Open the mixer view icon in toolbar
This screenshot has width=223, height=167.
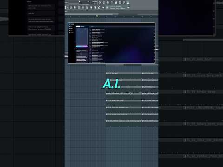click(x=83, y=7)
